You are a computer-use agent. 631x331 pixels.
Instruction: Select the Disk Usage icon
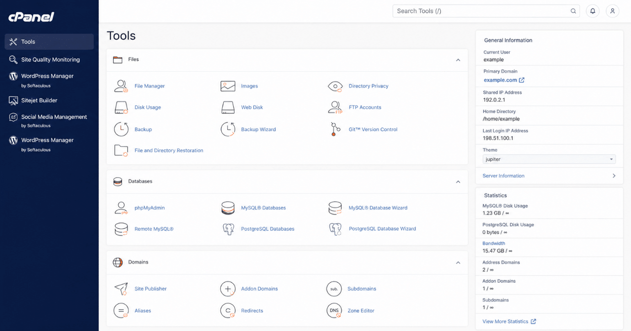[121, 107]
